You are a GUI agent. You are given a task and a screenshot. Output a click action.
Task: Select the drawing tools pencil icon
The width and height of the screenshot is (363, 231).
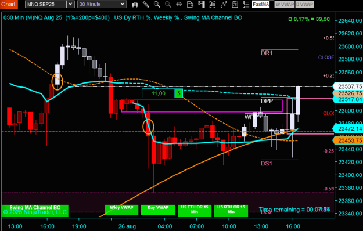(x=146, y=4)
